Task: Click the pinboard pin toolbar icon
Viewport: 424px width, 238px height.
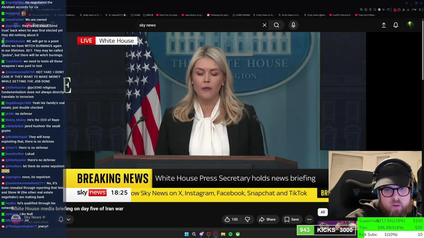Action: coord(370,10)
